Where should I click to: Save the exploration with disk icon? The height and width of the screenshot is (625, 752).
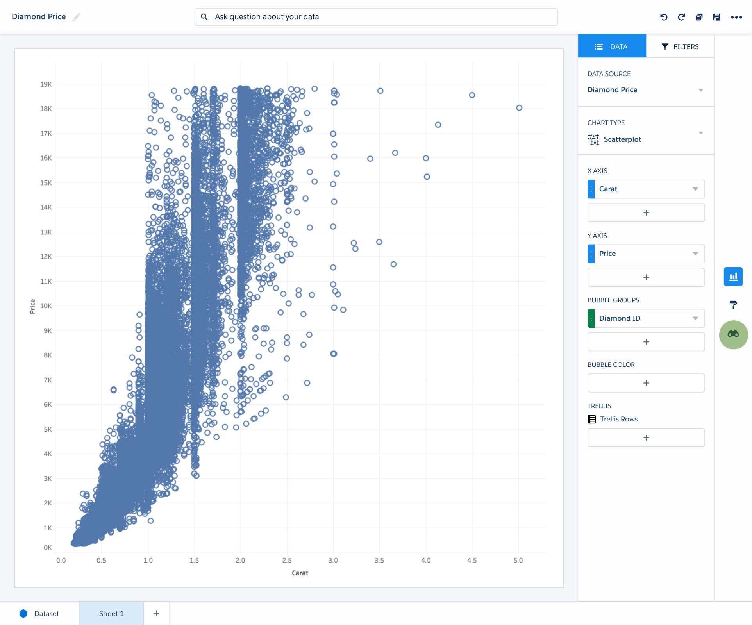[x=716, y=17]
